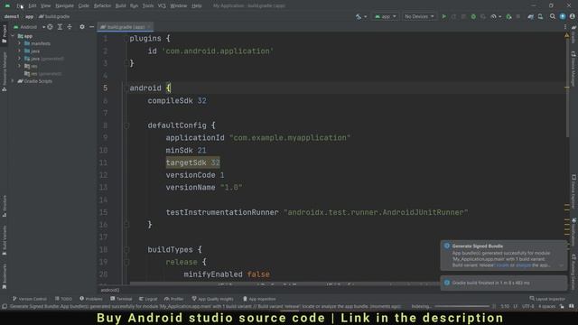Click the green Run app button

pos(443,16)
